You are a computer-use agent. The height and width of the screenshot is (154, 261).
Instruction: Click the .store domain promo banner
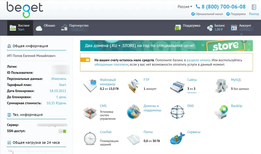pos(166,46)
